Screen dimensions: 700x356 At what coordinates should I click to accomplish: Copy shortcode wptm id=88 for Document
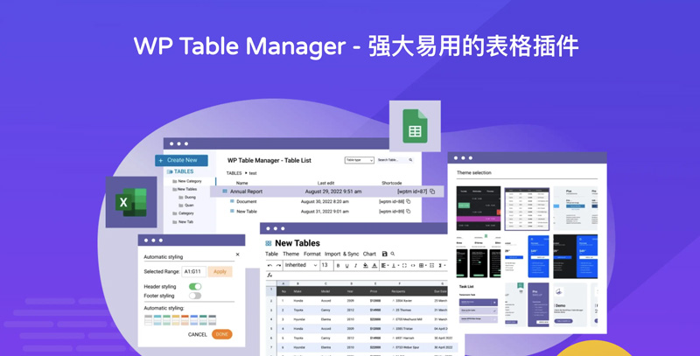pos(408,202)
